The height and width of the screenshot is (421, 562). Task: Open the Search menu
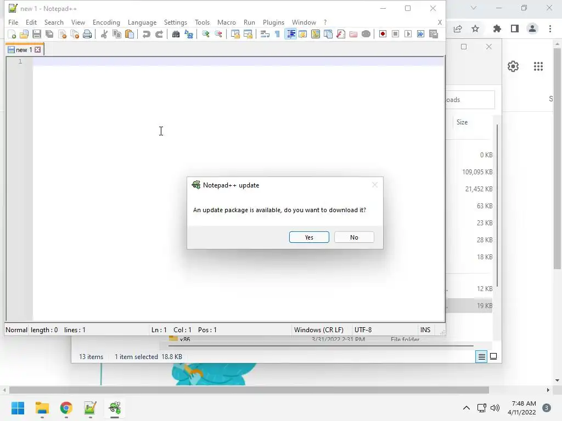[54, 22]
